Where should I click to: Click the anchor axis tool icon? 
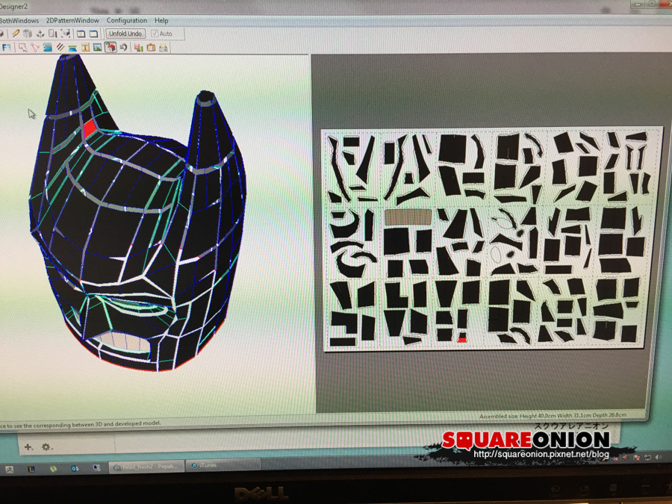40,34
